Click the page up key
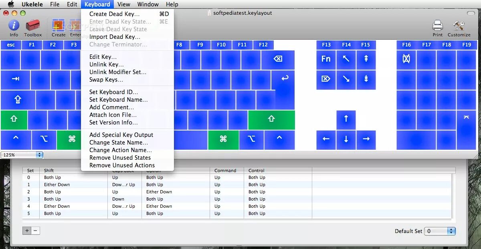 click(366, 60)
